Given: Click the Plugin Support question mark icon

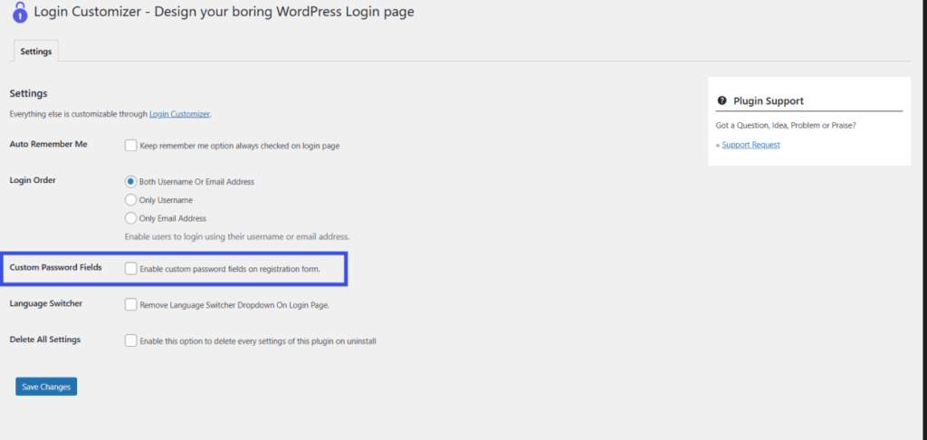Looking at the screenshot, I should click(722, 100).
